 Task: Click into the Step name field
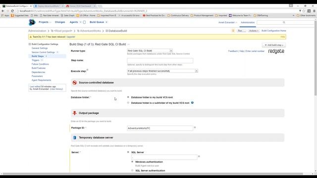(x=160, y=60)
